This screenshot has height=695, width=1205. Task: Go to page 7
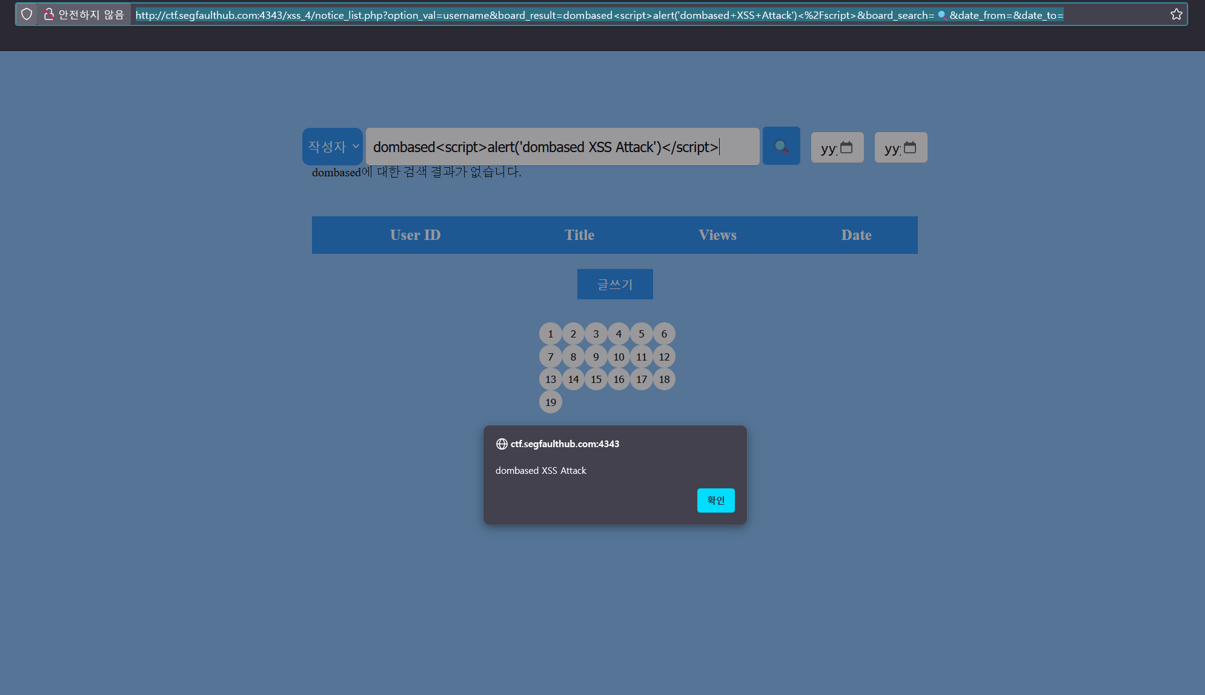click(551, 357)
